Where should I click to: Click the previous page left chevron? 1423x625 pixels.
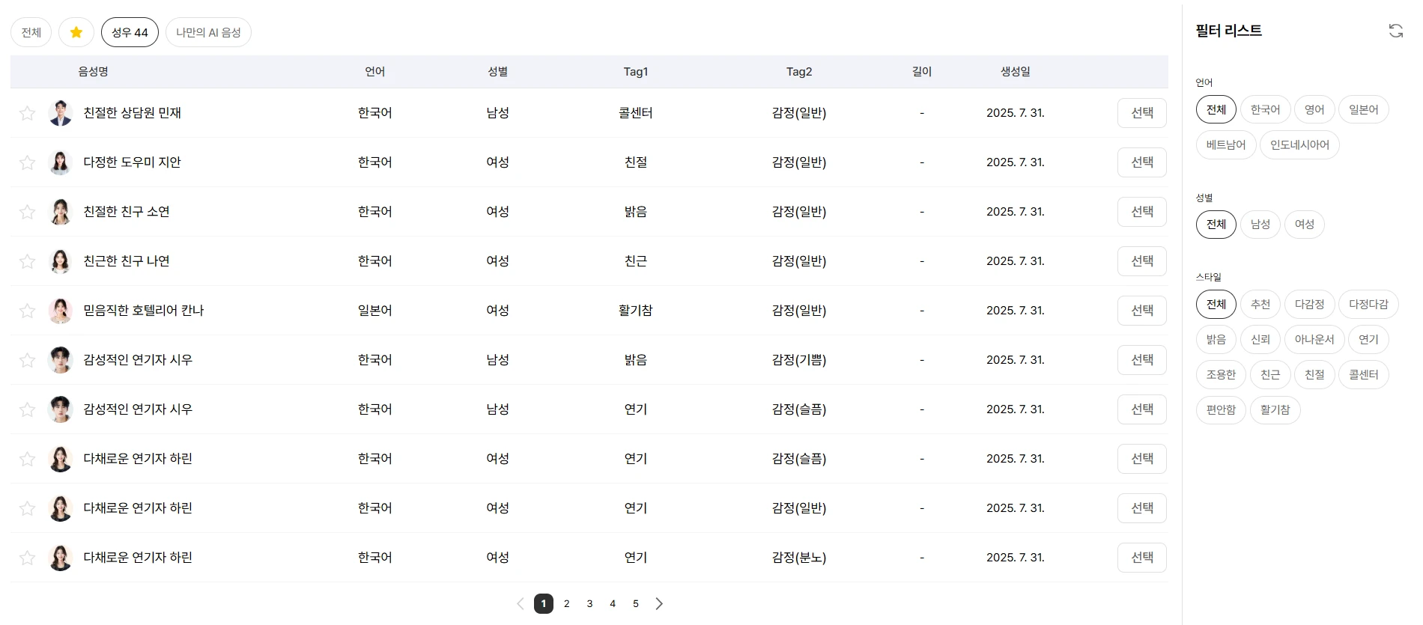[521, 604]
